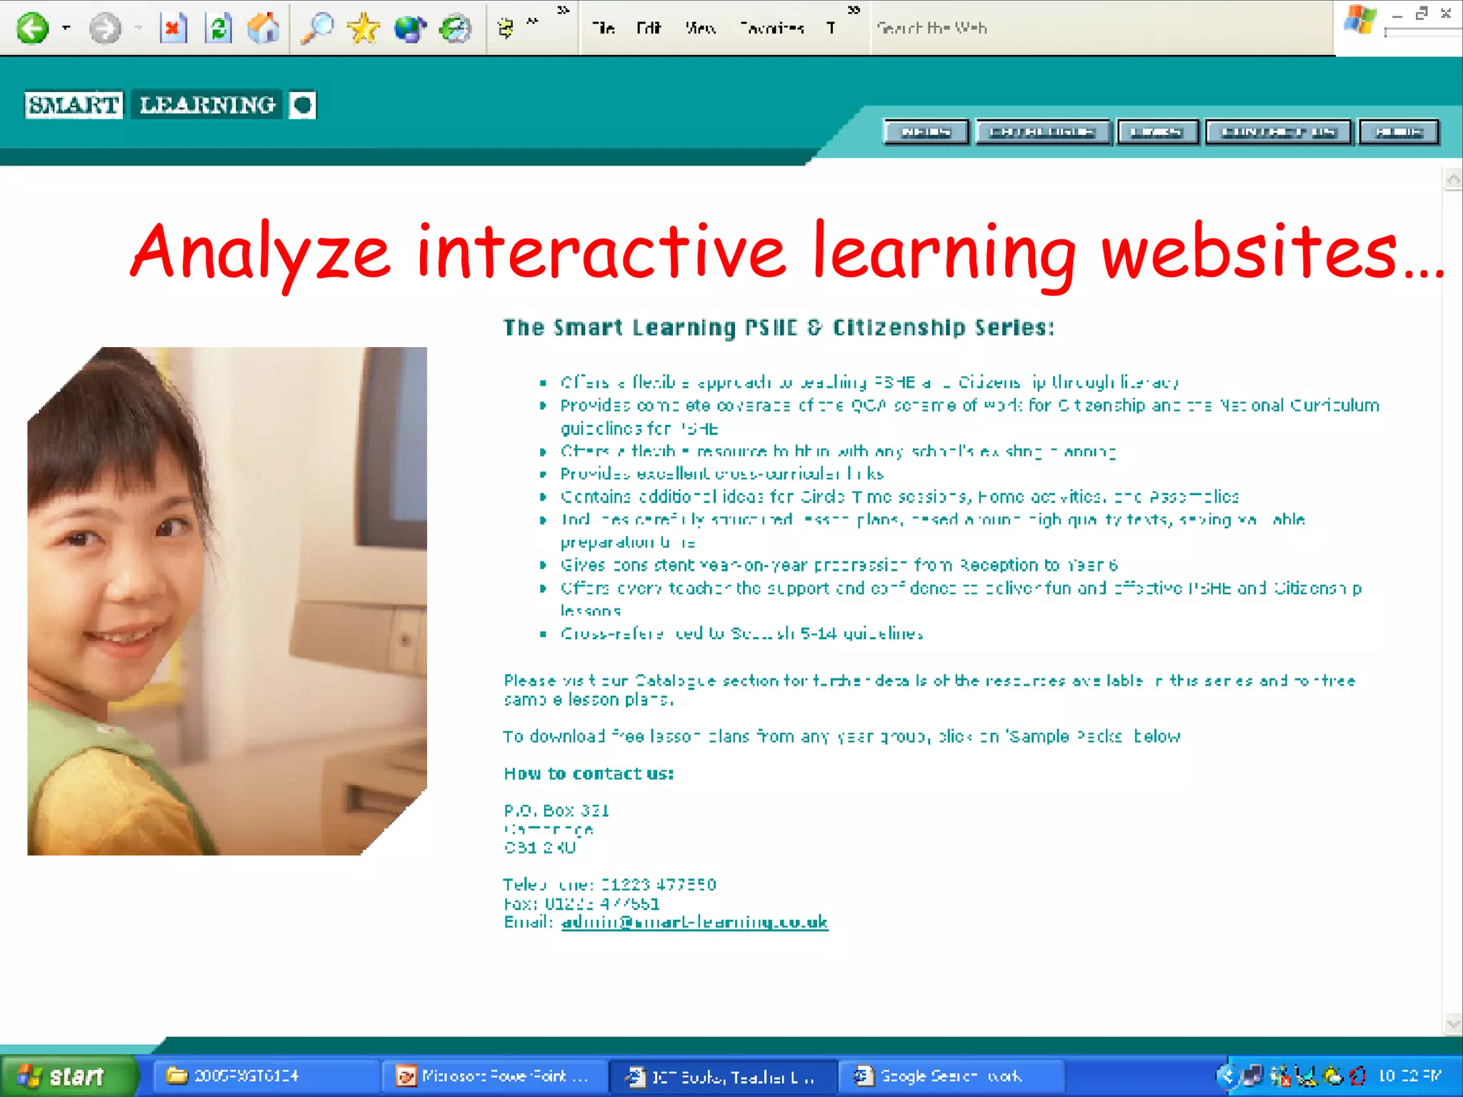Refresh the page with green arrows icon
Viewport: 1463px width, 1097px height.
pyautogui.click(x=219, y=29)
